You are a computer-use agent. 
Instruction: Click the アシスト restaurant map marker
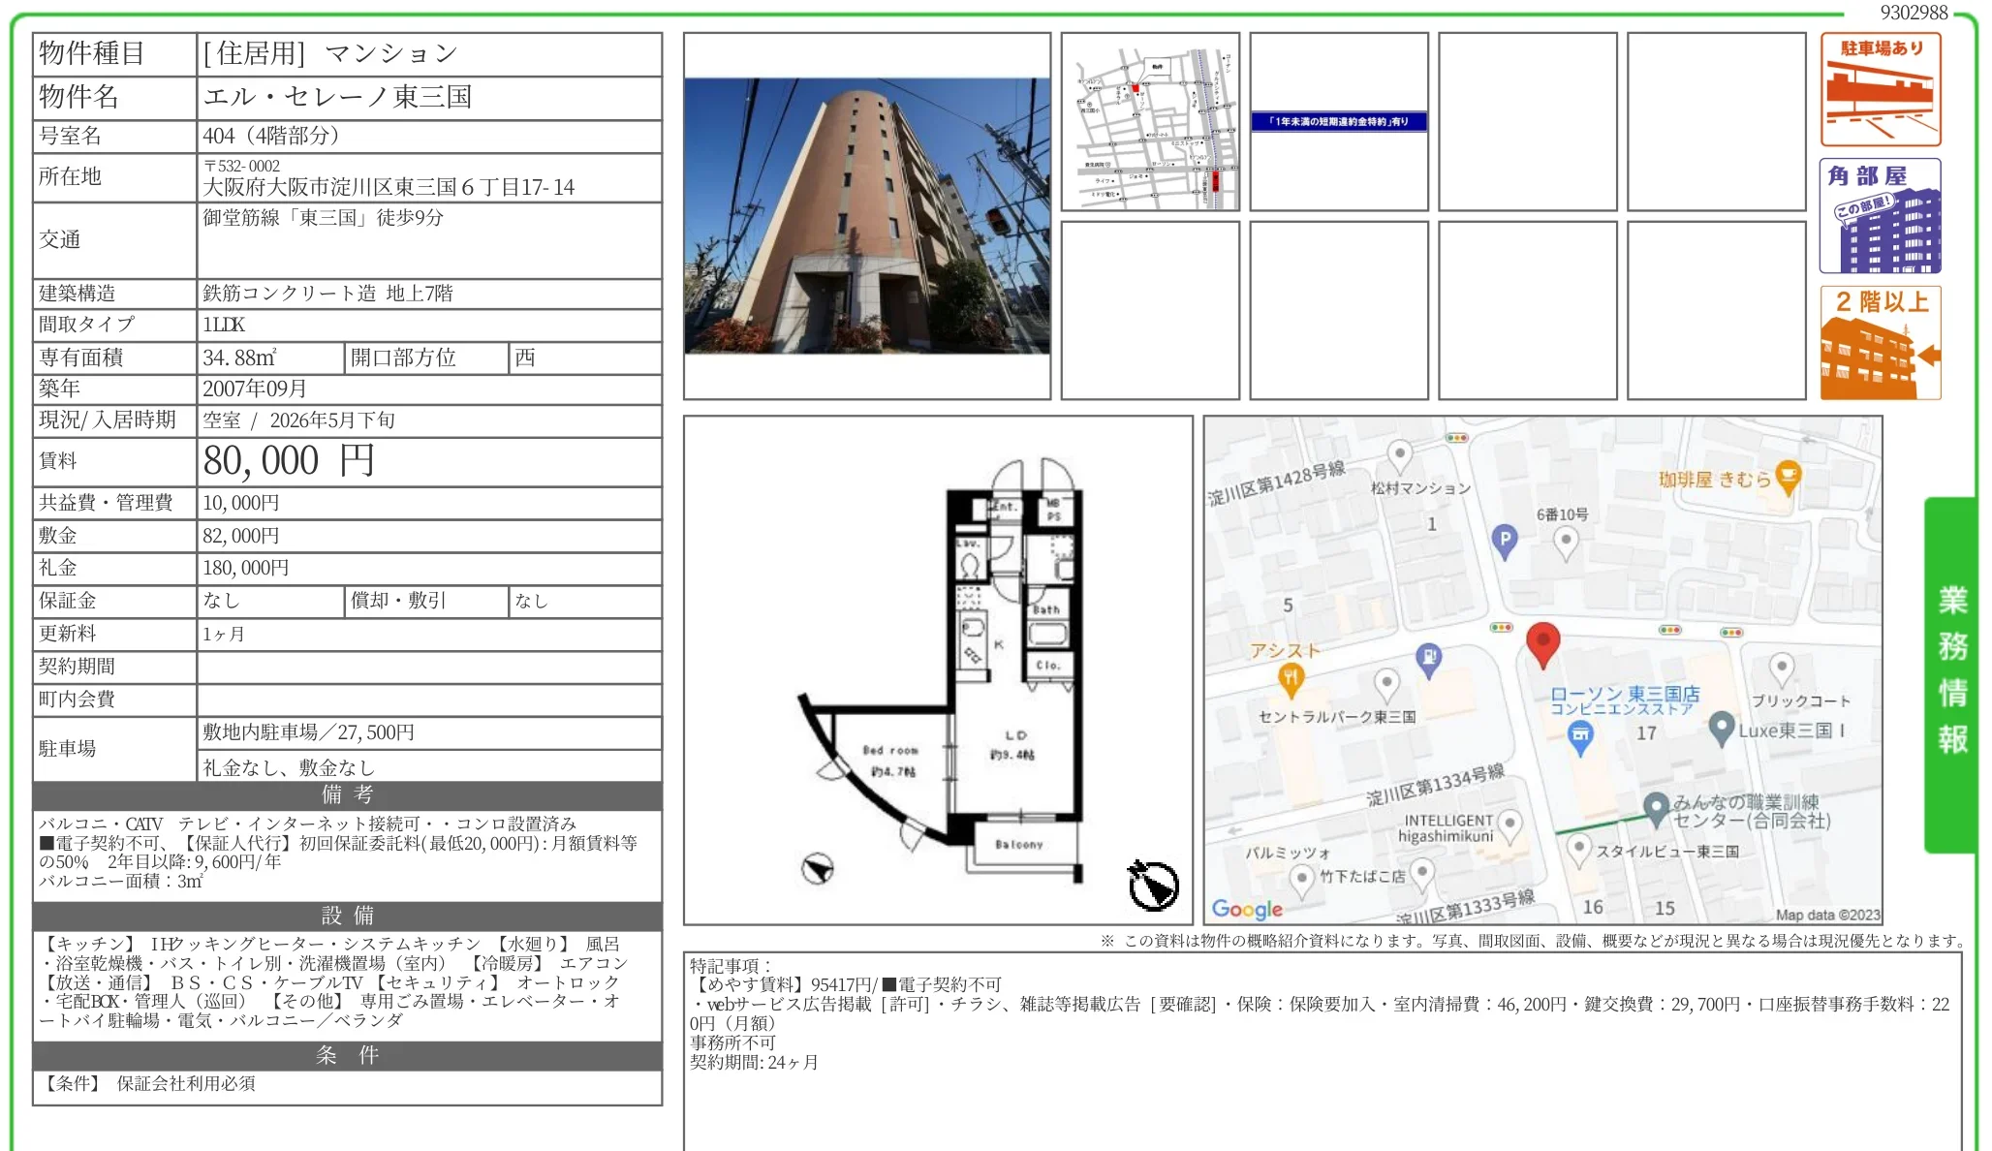1290,677
